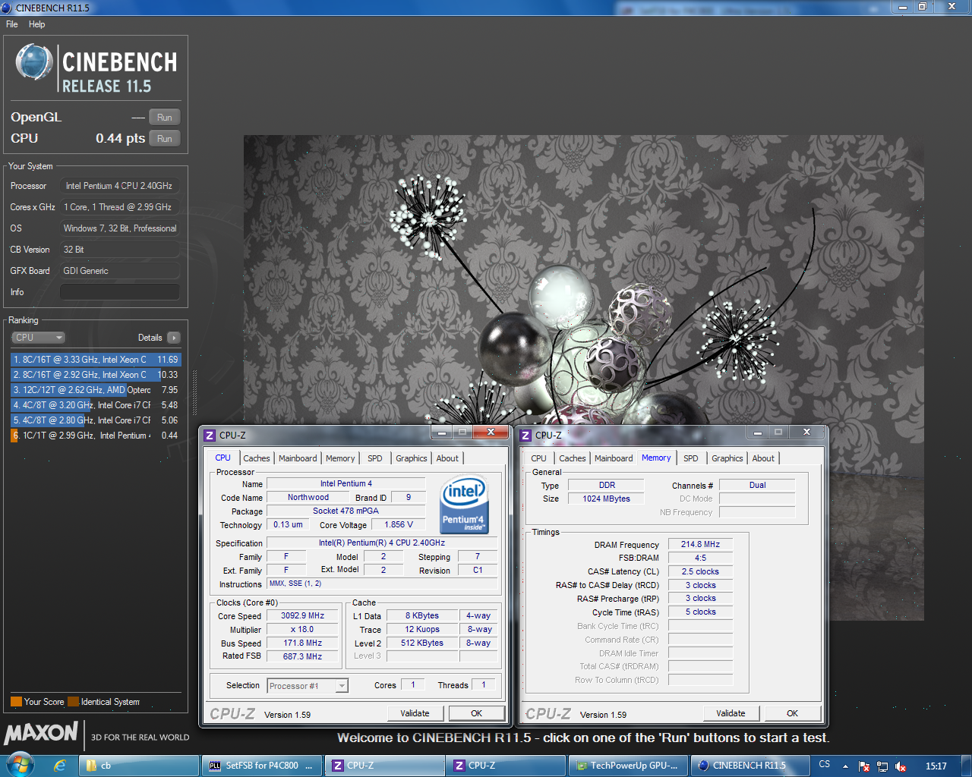Image resolution: width=972 pixels, height=777 pixels.
Task: Open About tab in left CPU-Z window
Action: point(447,458)
